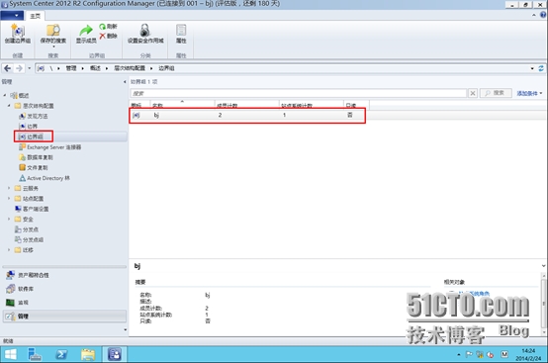548x363 pixels.
Task: Collapse the navigation pane using the arrow
Action: (125, 82)
